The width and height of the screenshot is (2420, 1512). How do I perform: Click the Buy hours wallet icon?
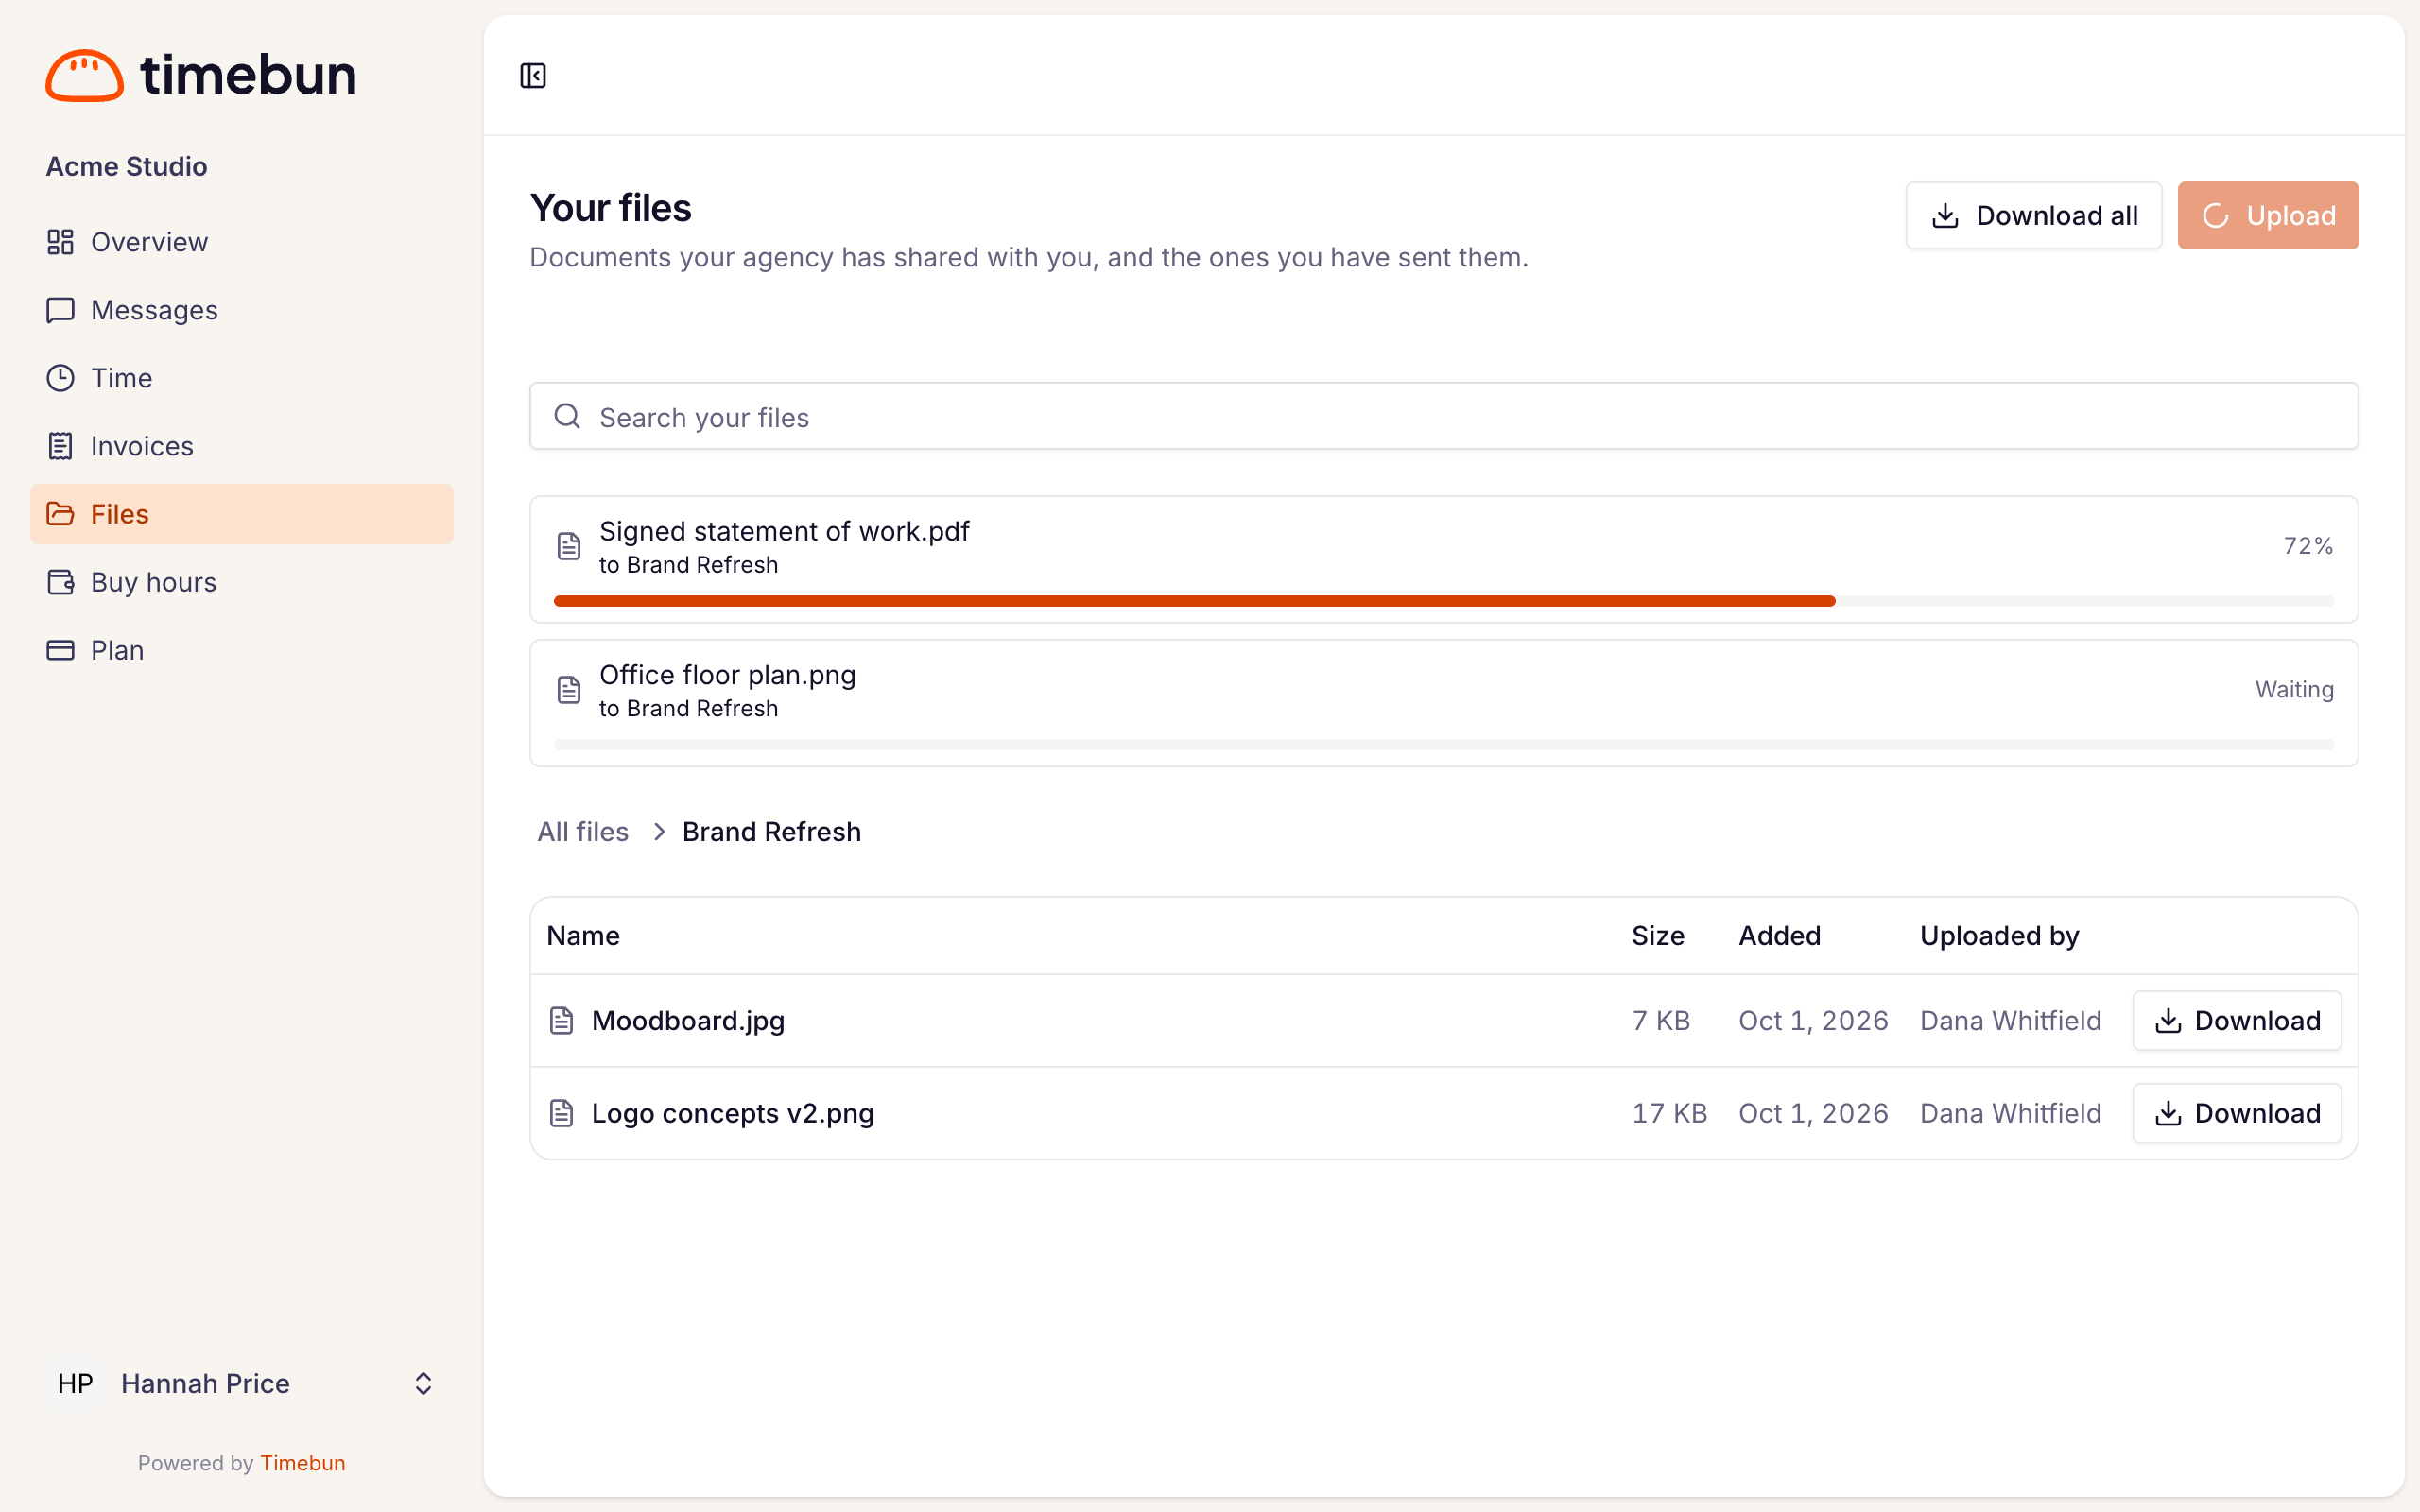pyautogui.click(x=61, y=582)
